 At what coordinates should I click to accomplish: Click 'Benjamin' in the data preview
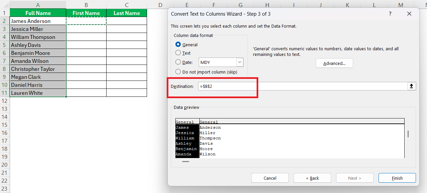(x=186, y=149)
